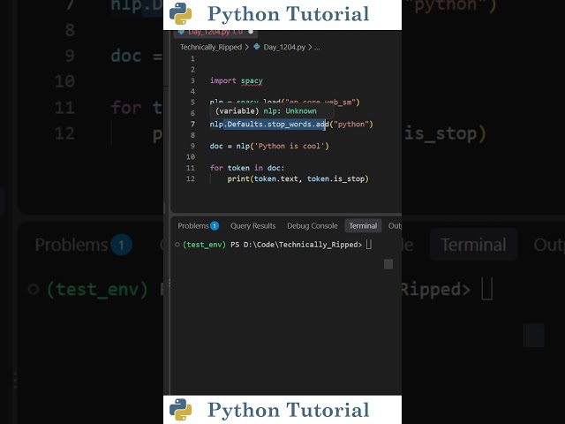Click the Technically_Ripped breadcrumb folder
This screenshot has width=565, height=424.
pyautogui.click(x=211, y=47)
